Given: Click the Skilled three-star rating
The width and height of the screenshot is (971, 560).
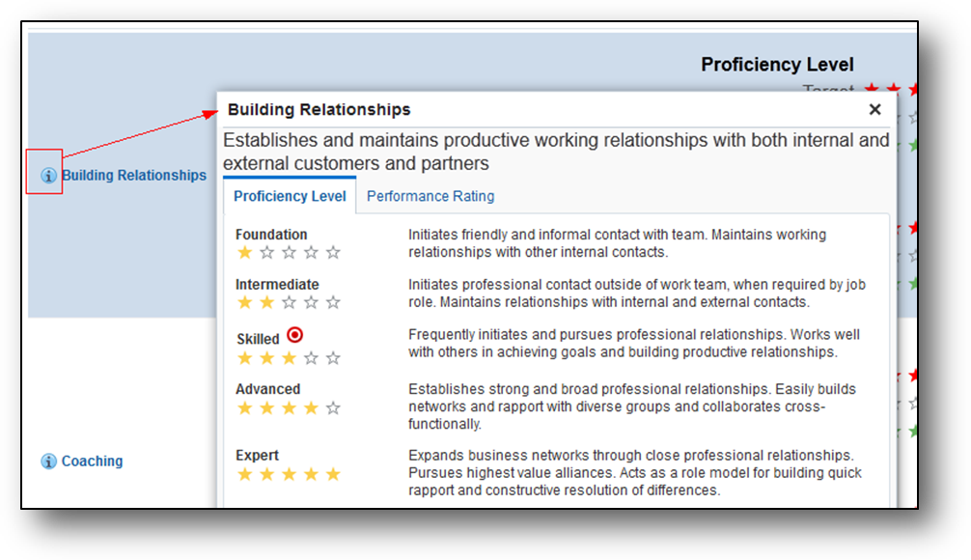Looking at the screenshot, I should point(289,358).
